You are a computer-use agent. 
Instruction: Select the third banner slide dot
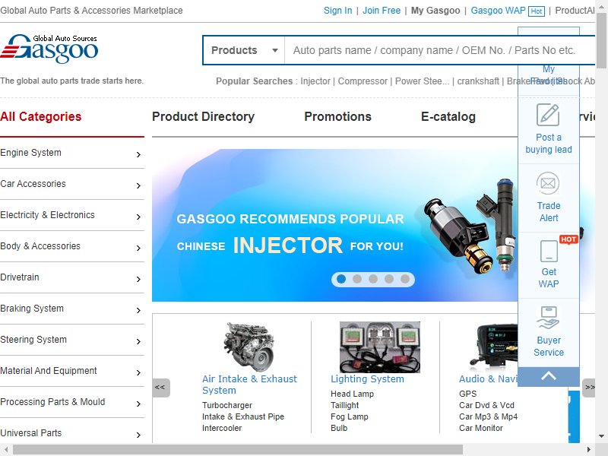pyautogui.click(x=373, y=279)
